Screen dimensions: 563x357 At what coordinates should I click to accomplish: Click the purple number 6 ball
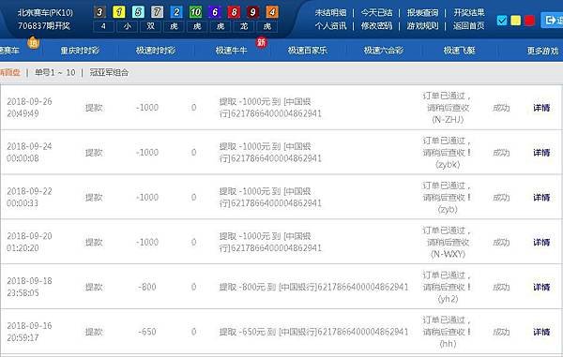coord(215,12)
